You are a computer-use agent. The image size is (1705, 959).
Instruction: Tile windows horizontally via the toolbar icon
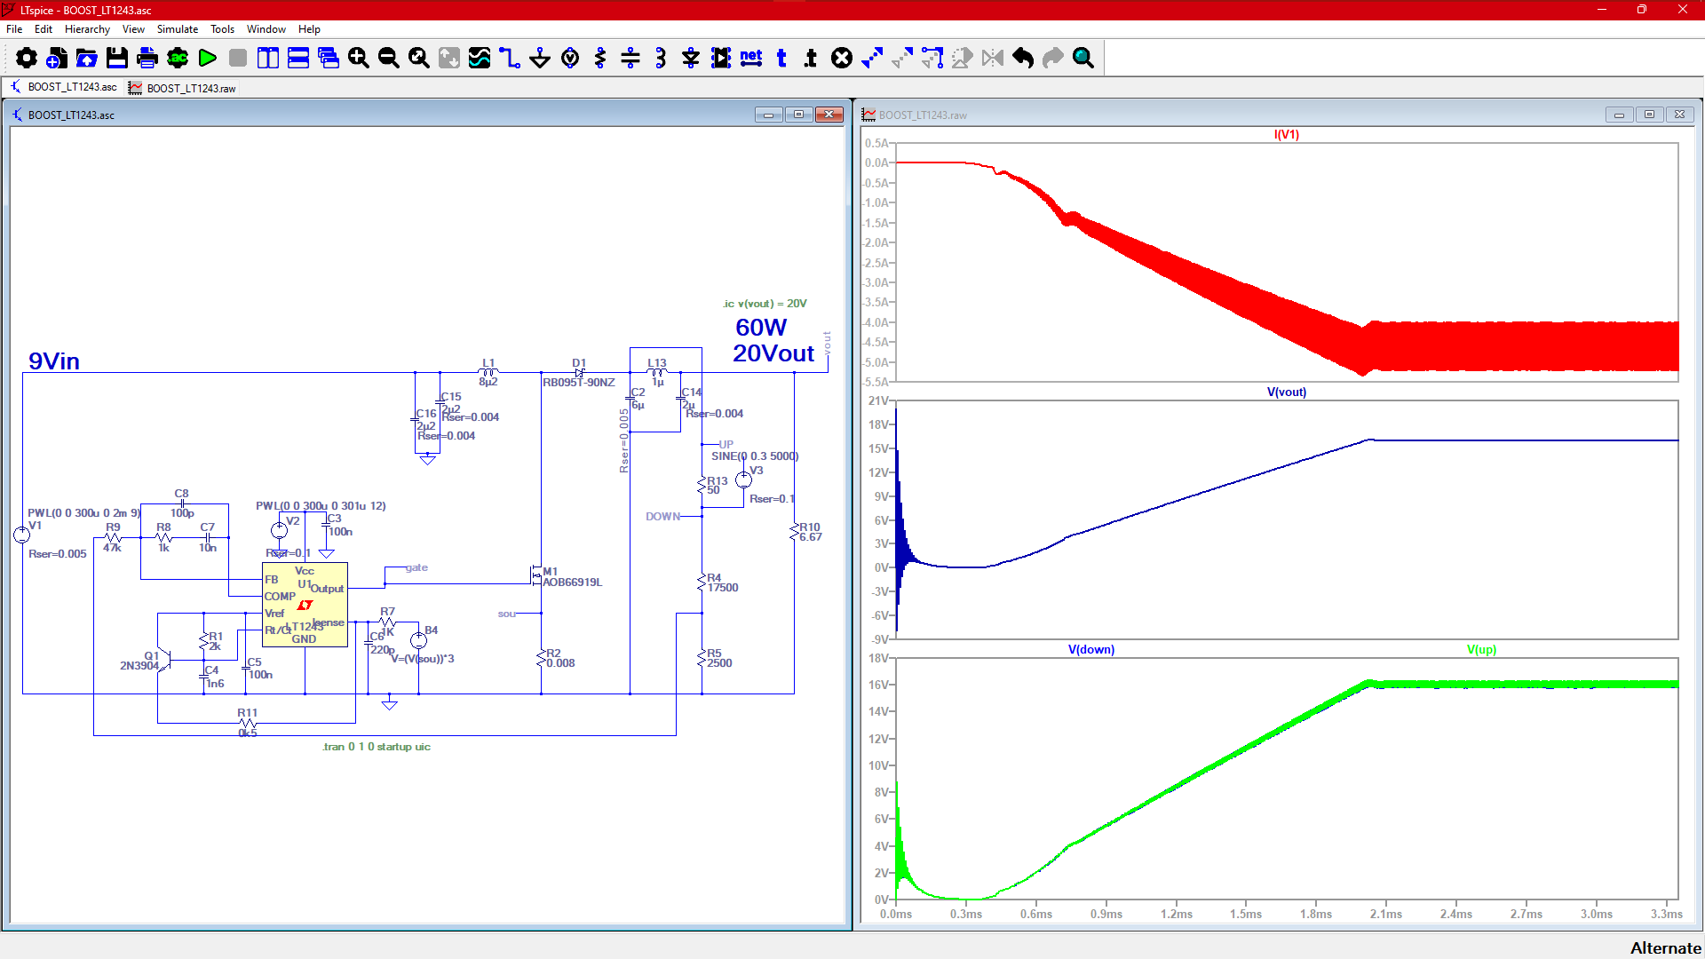(x=298, y=59)
